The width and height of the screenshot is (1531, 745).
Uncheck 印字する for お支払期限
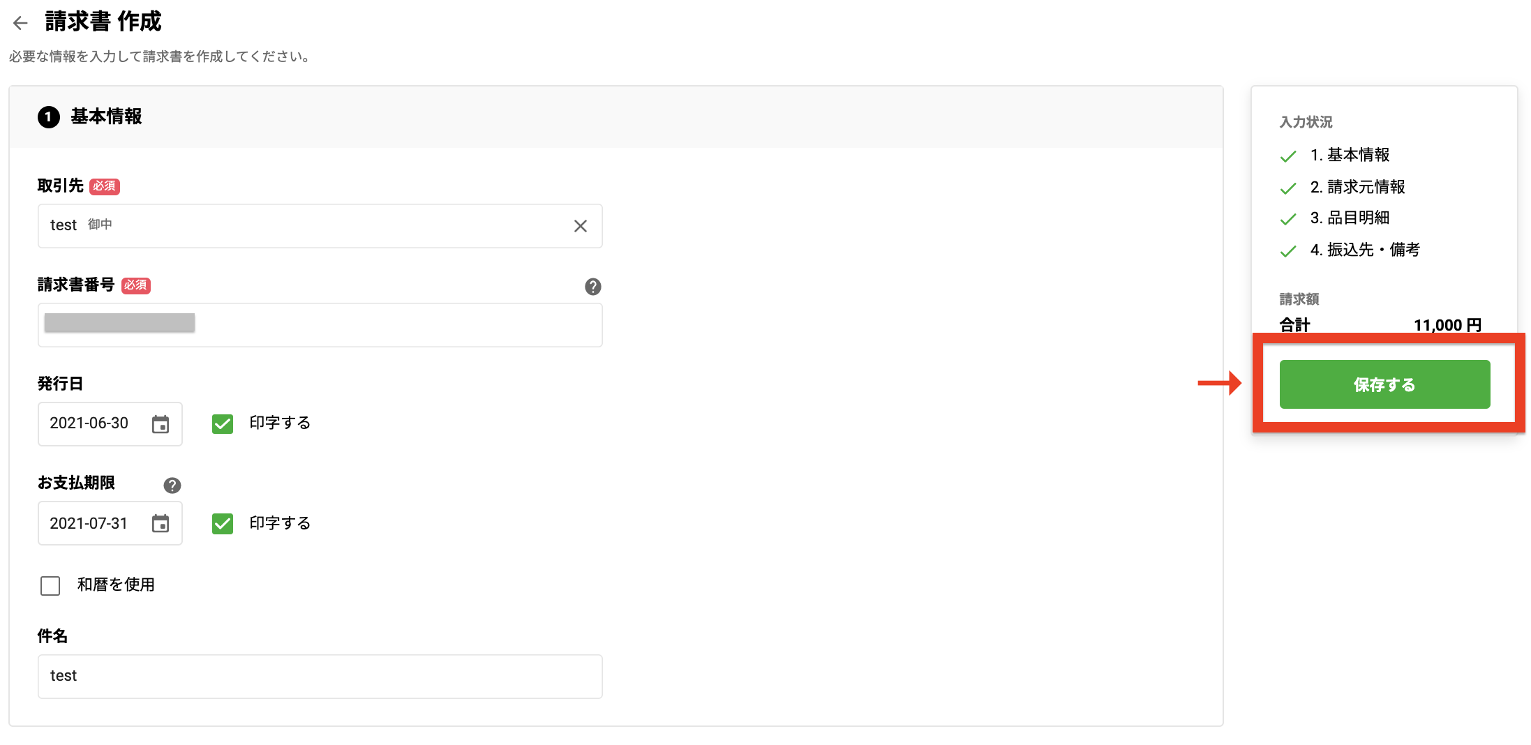(x=223, y=523)
